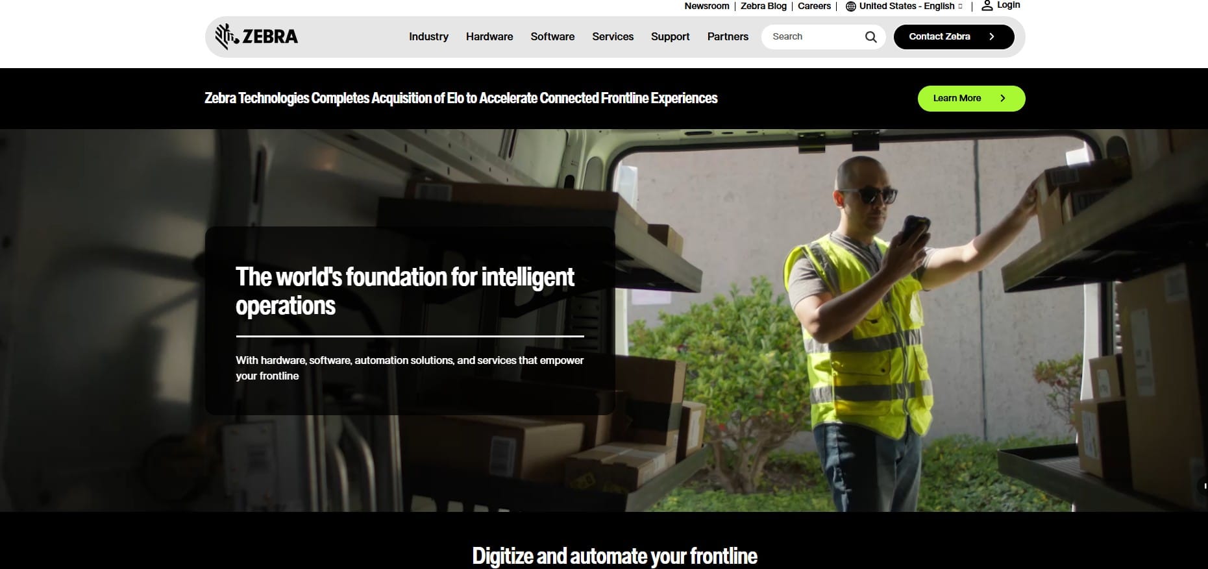Click the arrow inside Contact Zebra button
Screen dimensions: 1208x569
[991, 37]
